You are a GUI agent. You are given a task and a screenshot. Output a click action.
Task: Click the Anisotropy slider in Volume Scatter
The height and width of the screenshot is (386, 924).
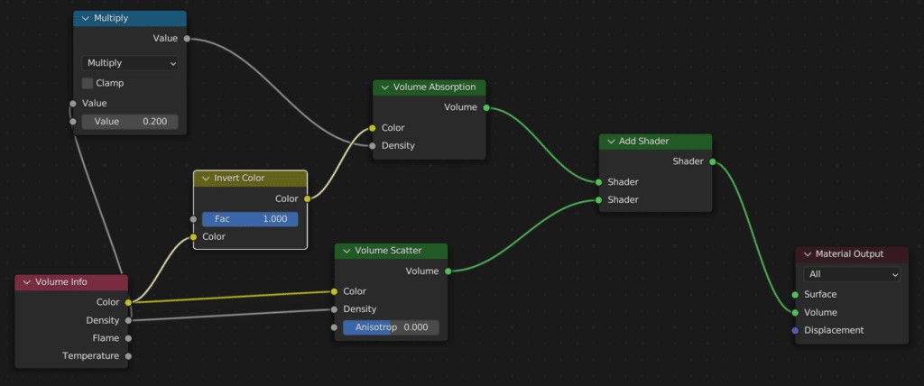[x=391, y=327]
